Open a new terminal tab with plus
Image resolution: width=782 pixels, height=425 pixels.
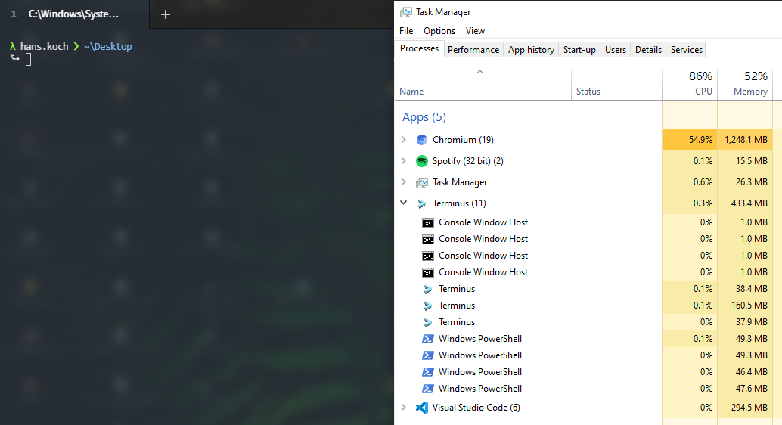pos(166,14)
